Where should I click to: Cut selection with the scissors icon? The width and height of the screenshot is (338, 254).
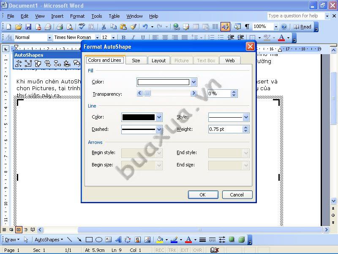click(x=104, y=27)
